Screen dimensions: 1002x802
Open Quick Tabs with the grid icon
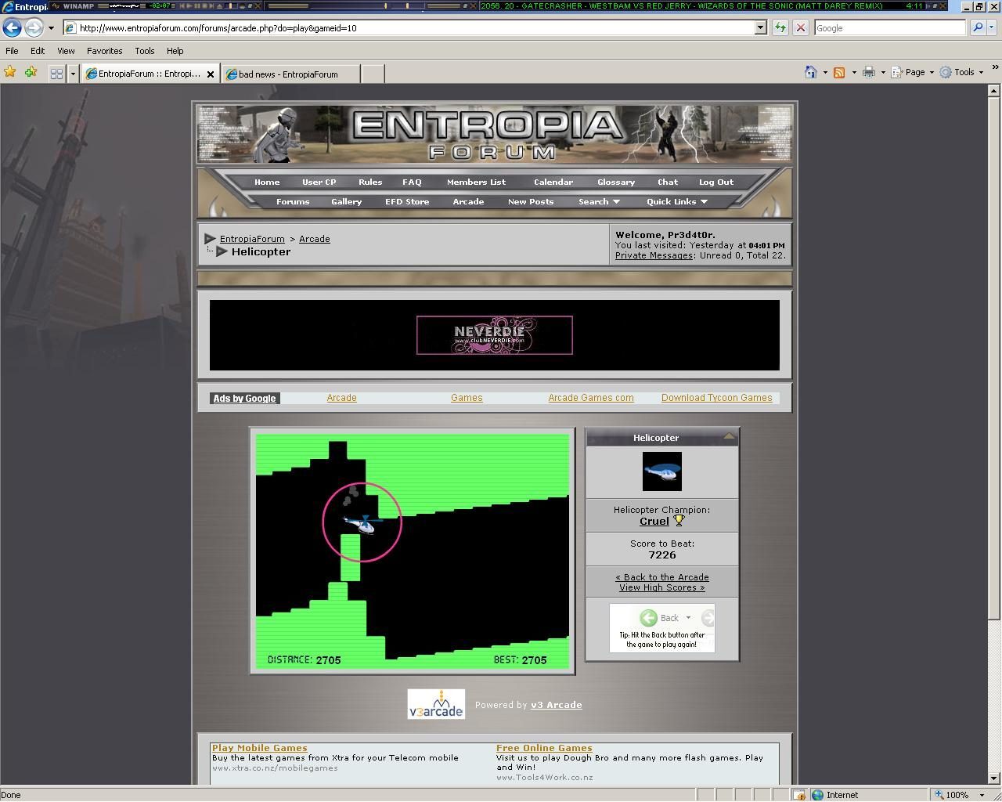point(56,73)
